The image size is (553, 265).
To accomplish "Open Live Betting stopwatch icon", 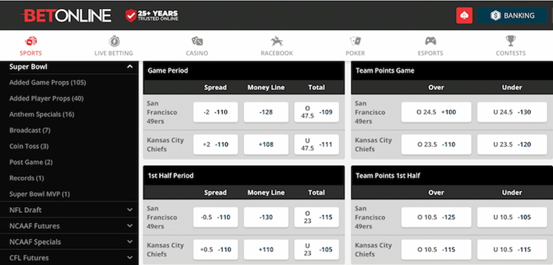I will click(114, 41).
